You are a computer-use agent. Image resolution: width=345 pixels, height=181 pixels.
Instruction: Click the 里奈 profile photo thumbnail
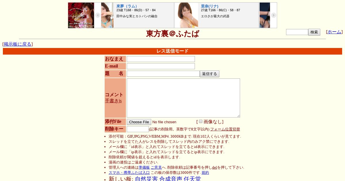tap(187, 15)
